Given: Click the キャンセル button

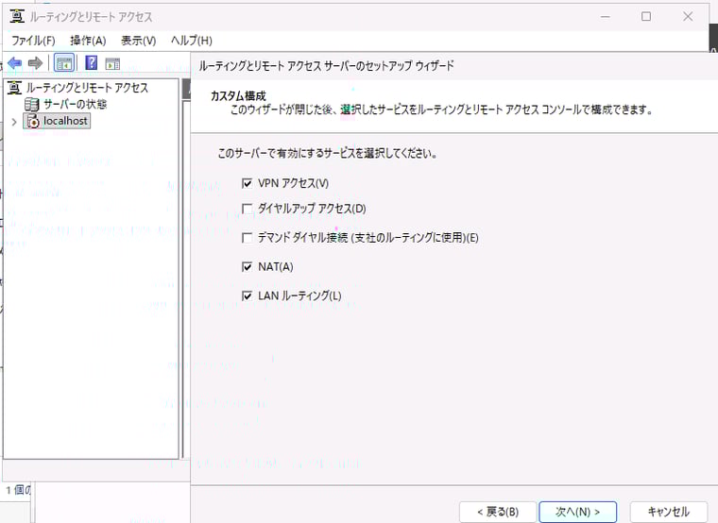Looking at the screenshot, I should coord(669,512).
